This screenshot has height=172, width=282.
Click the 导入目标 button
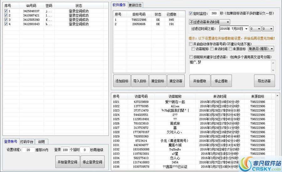140,81
